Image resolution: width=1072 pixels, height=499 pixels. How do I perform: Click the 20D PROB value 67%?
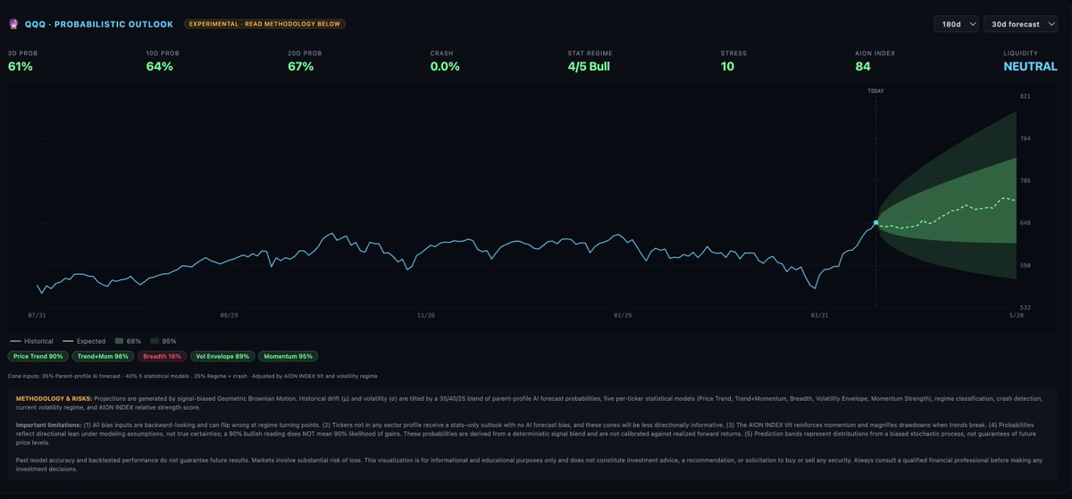coord(302,66)
